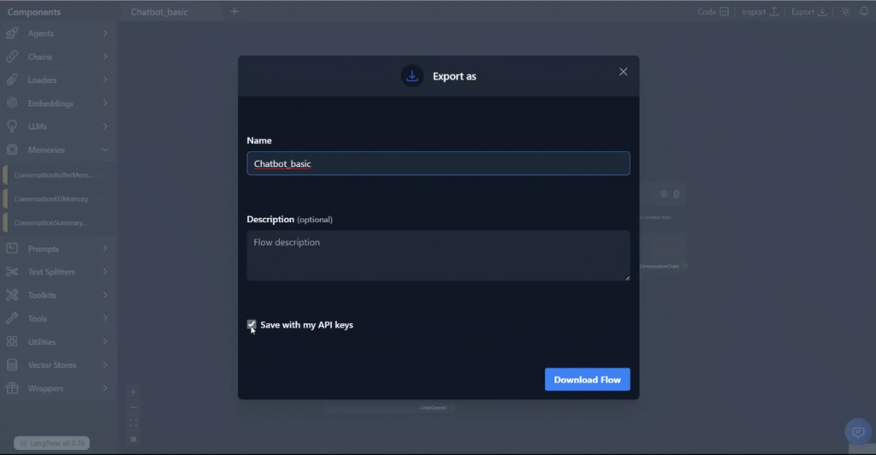
Task: Add a new flow tab with plus icon
Action: point(234,12)
